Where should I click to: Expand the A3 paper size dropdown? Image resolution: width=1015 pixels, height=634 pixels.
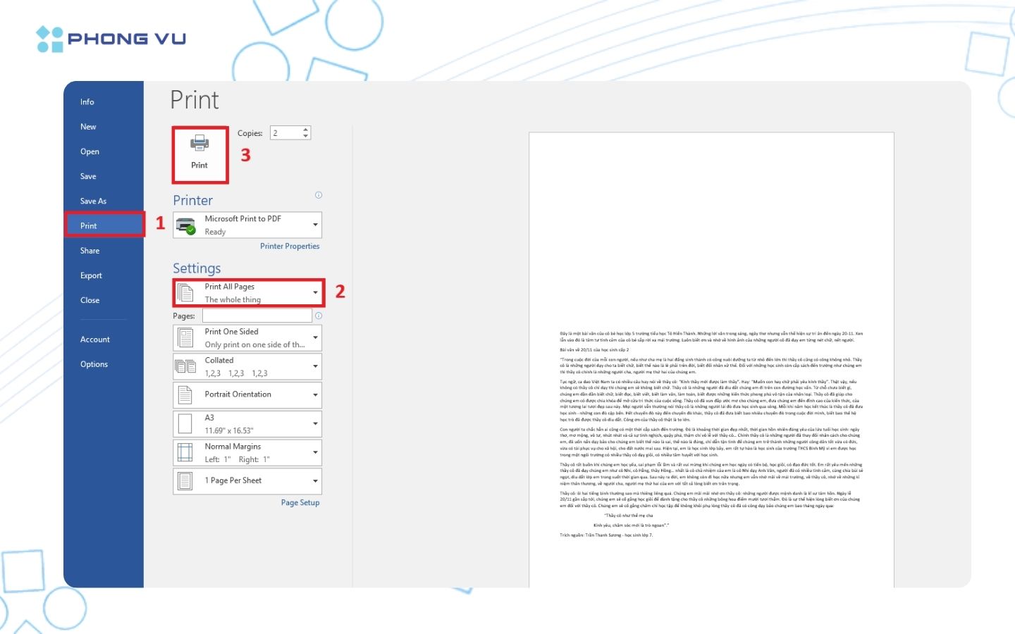click(315, 424)
